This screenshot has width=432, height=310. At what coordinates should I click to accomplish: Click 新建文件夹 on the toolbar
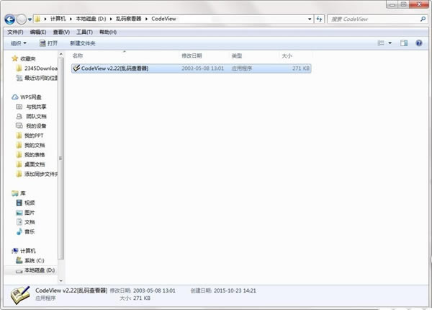(82, 43)
